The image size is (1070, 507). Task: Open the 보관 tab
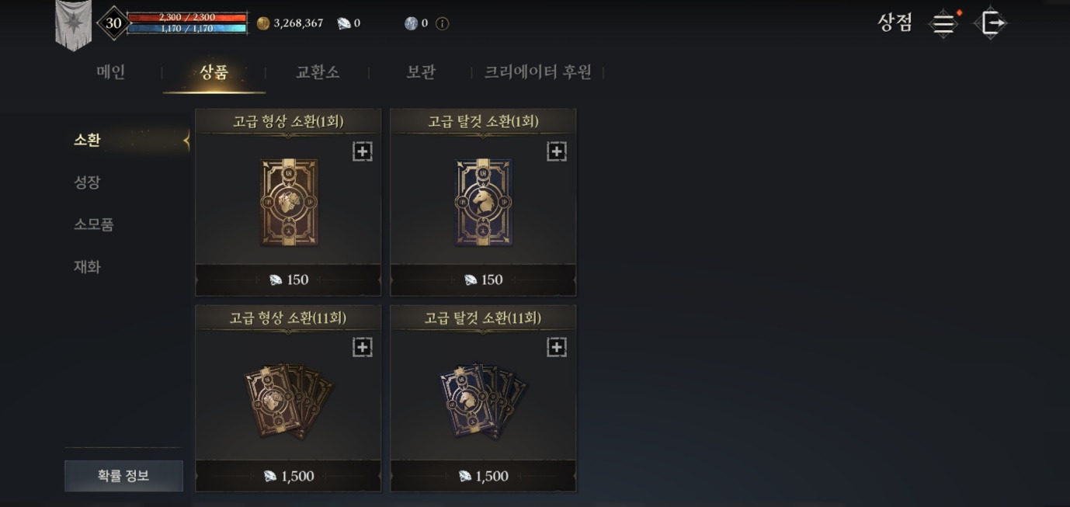421,72
